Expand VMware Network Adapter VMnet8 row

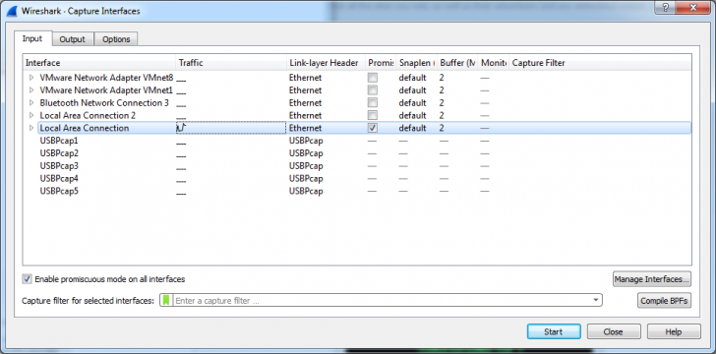coord(31,78)
